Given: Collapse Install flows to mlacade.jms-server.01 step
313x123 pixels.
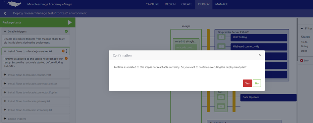Looking at the screenshot, I should [5, 51].
